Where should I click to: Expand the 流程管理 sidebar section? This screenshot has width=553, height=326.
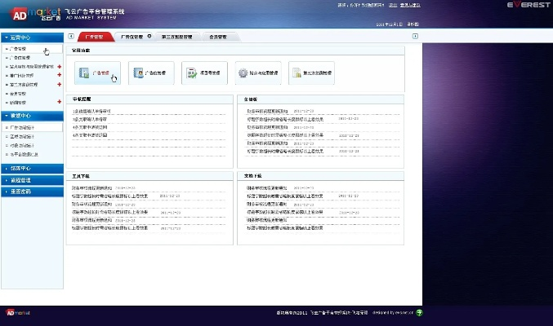pos(31,179)
